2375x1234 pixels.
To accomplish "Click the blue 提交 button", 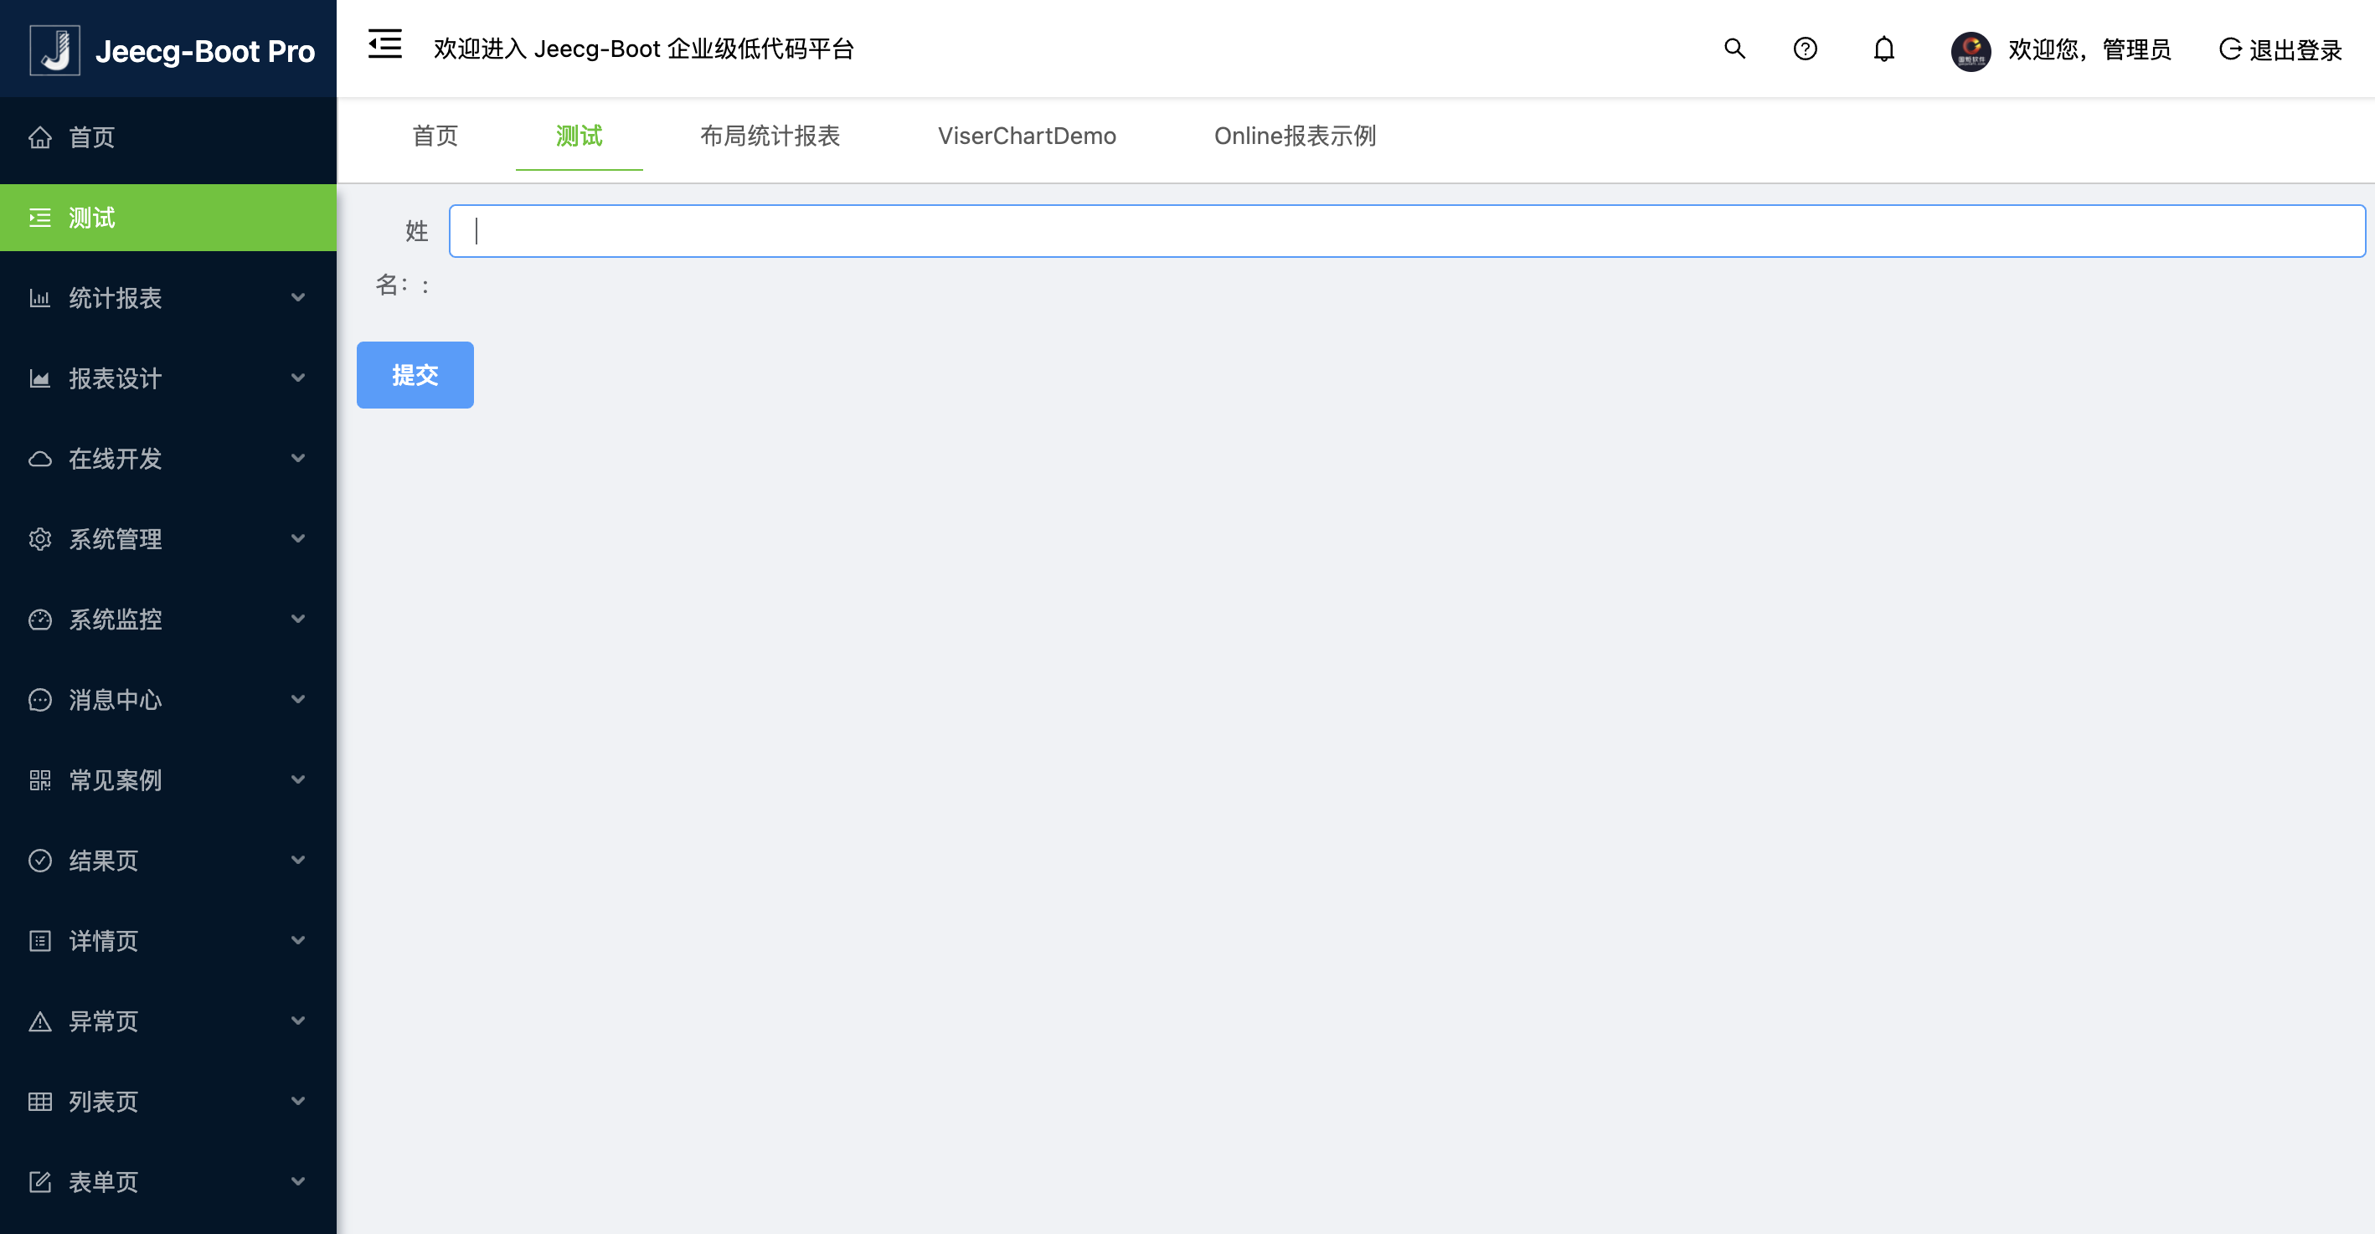I will 415,375.
